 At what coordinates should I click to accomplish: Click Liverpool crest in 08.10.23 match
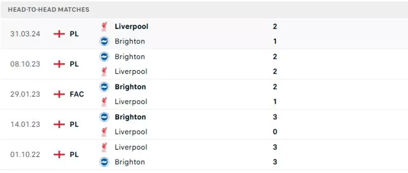(104, 72)
